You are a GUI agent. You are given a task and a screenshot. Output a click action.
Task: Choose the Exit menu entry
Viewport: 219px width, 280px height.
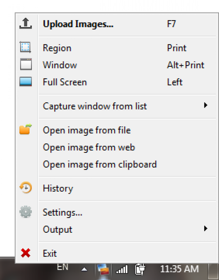point(50,253)
